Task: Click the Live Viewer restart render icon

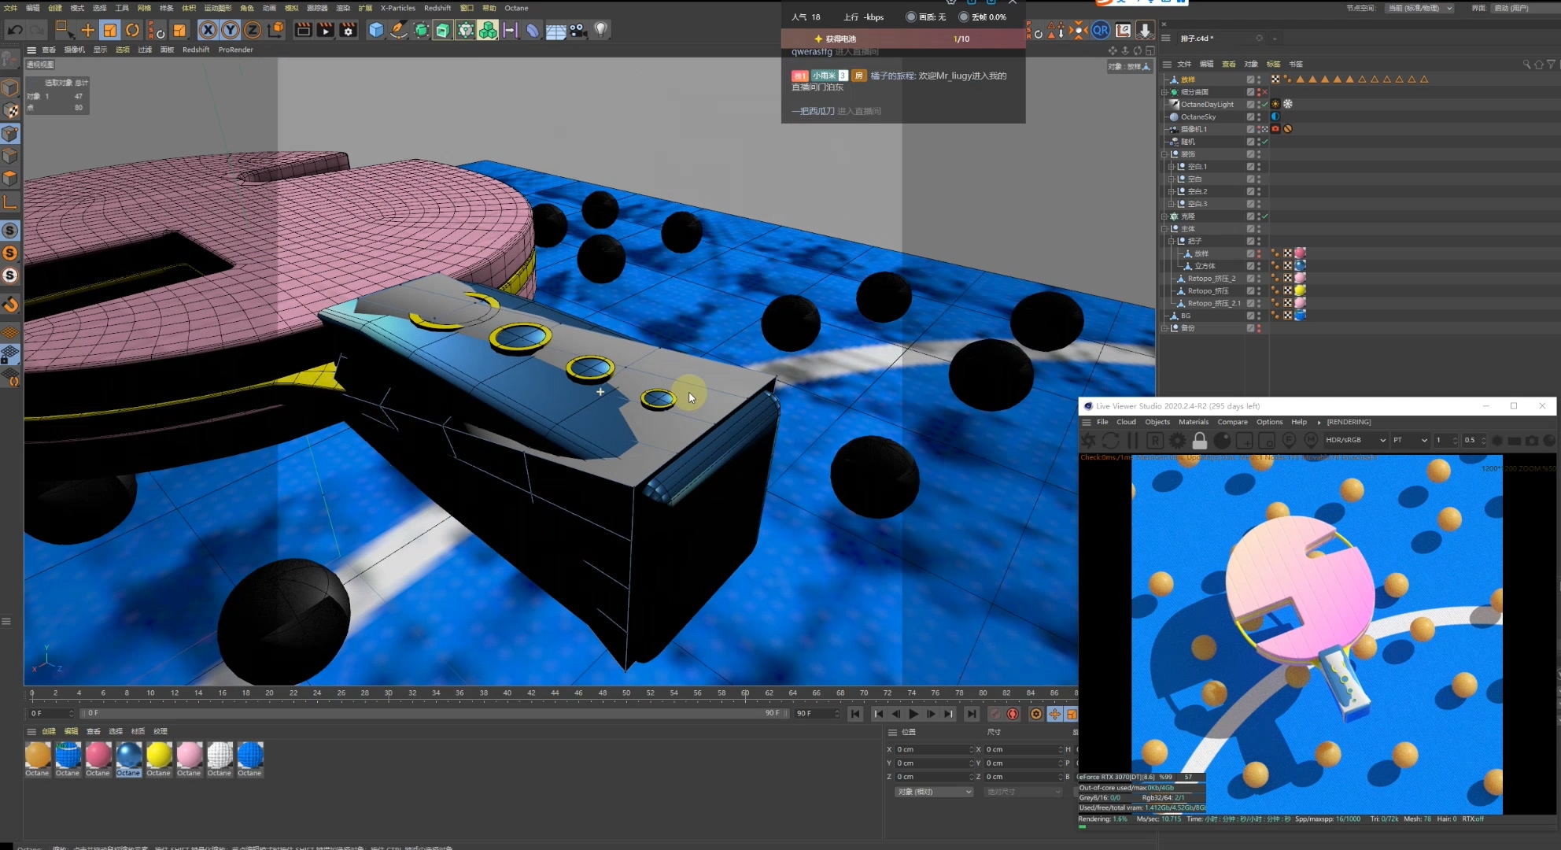Action: point(1111,441)
